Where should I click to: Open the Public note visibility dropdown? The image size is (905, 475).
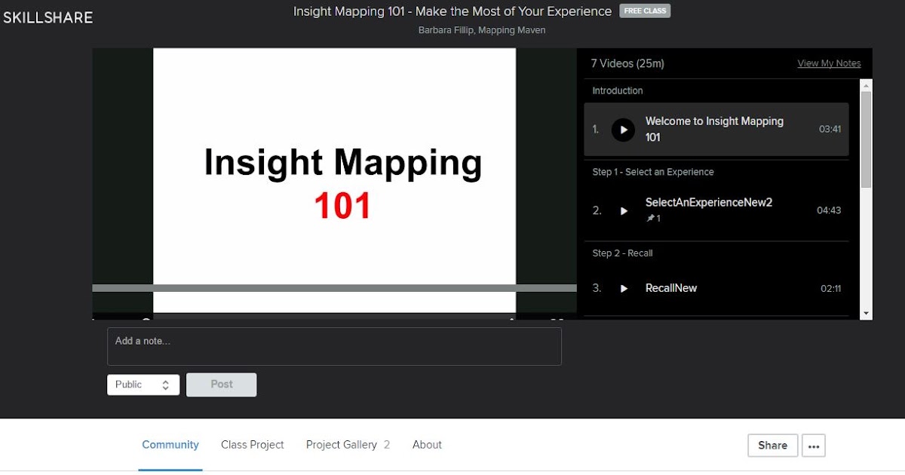pos(143,385)
